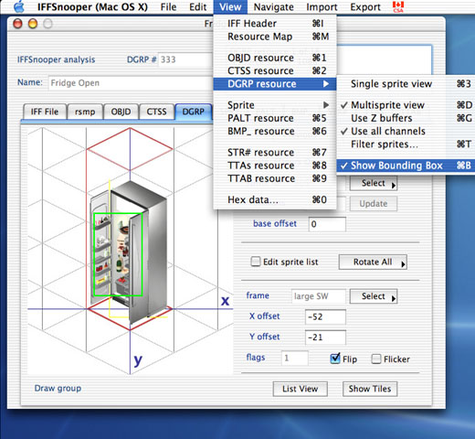Click the Update button
The height and width of the screenshot is (439, 475).
374,204
